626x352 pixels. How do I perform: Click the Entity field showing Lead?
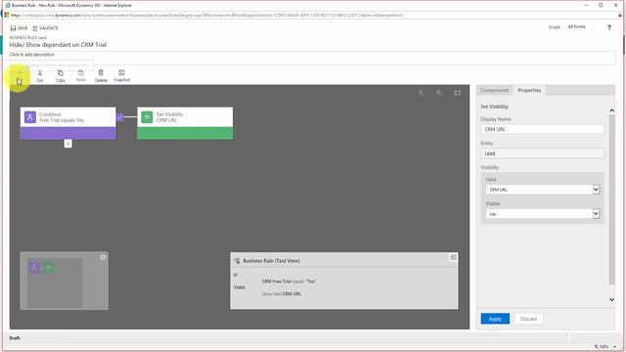[542, 154]
